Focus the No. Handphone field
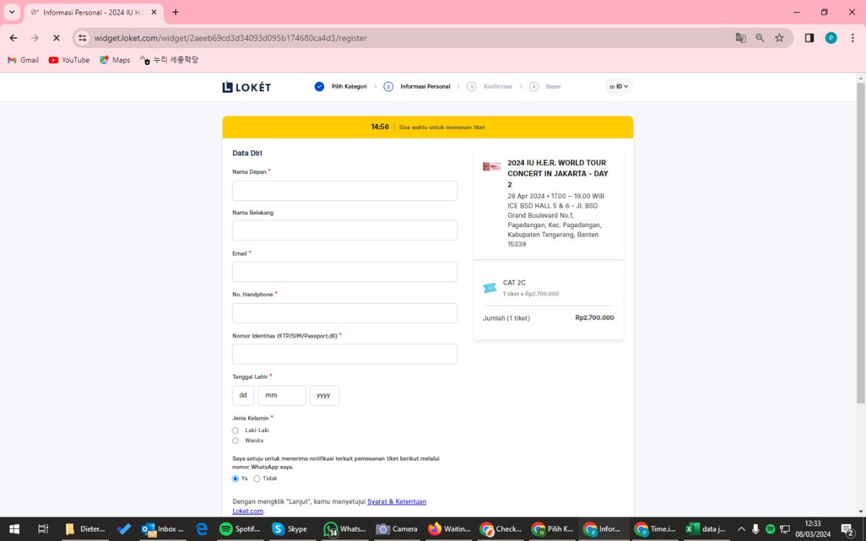 tap(345, 313)
